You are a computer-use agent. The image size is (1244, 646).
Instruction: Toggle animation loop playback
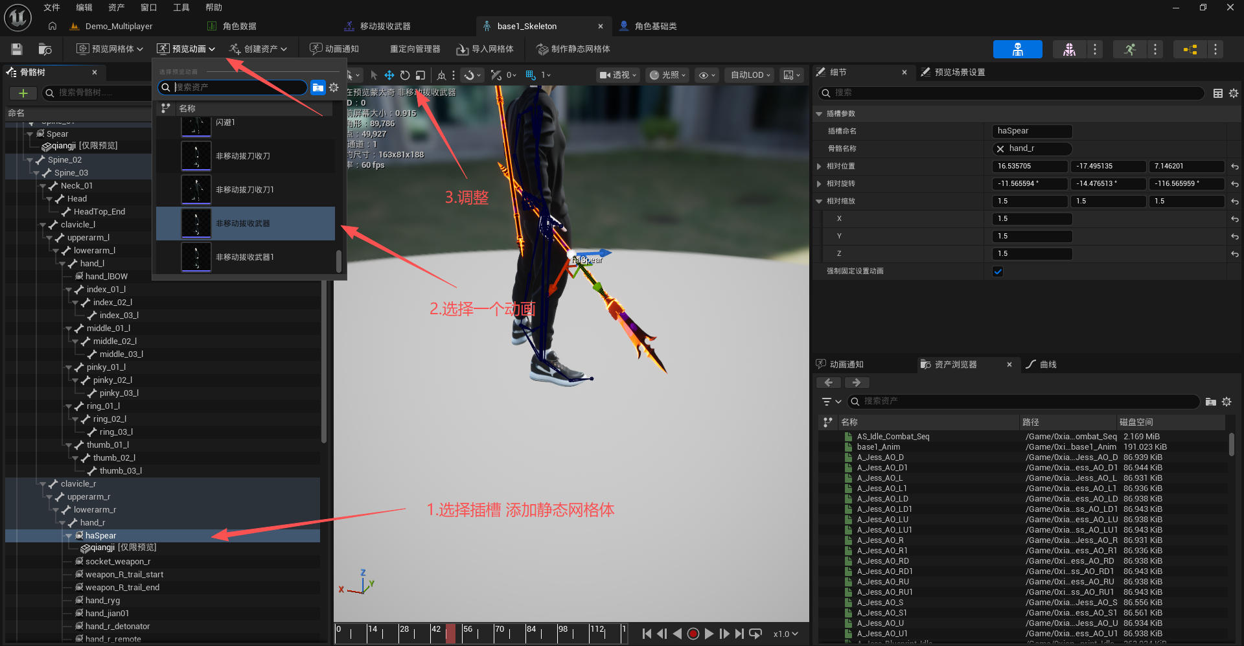[755, 634]
